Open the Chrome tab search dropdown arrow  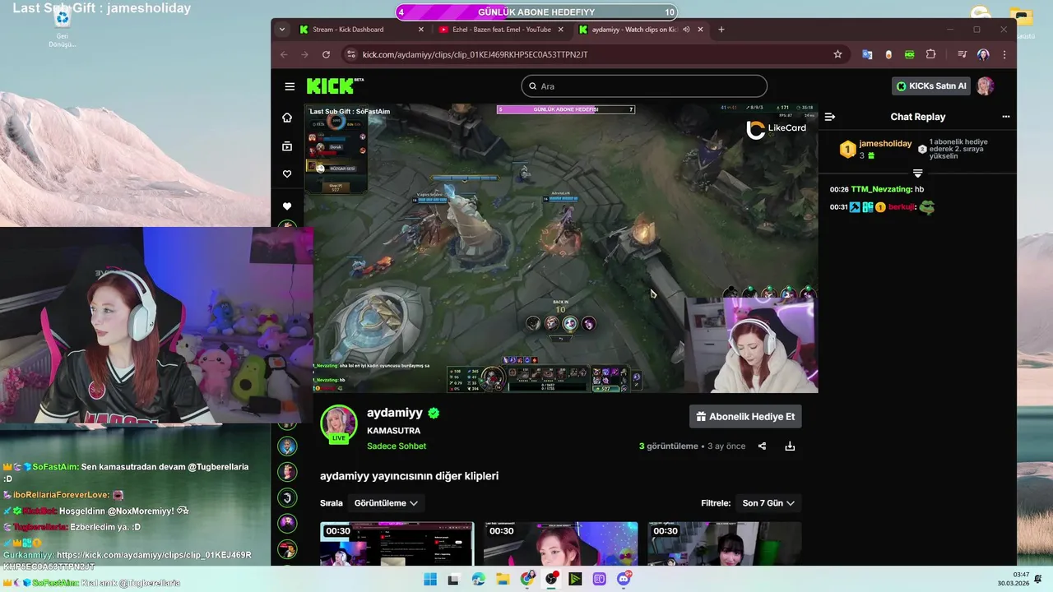(282, 30)
